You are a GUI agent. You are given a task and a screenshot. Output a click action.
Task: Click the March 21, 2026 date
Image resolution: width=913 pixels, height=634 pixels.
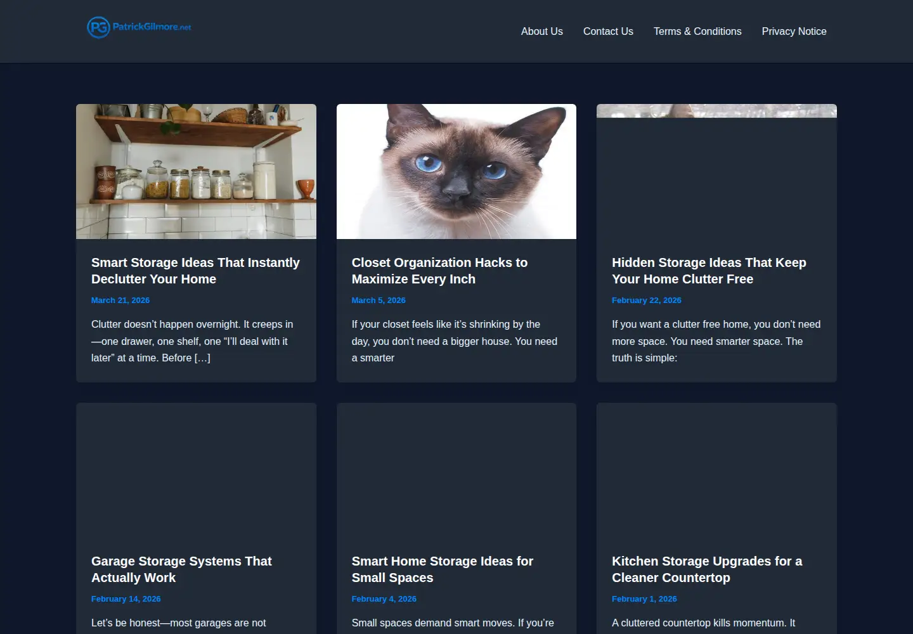pos(120,301)
